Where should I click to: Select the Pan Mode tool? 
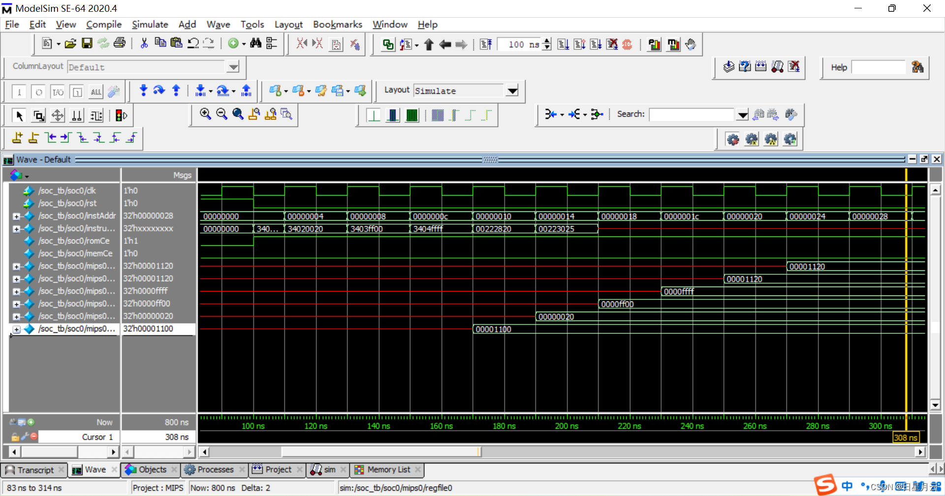click(x=58, y=116)
